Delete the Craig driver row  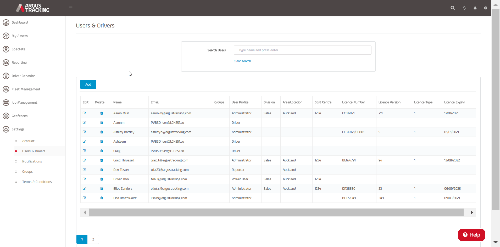click(102, 151)
